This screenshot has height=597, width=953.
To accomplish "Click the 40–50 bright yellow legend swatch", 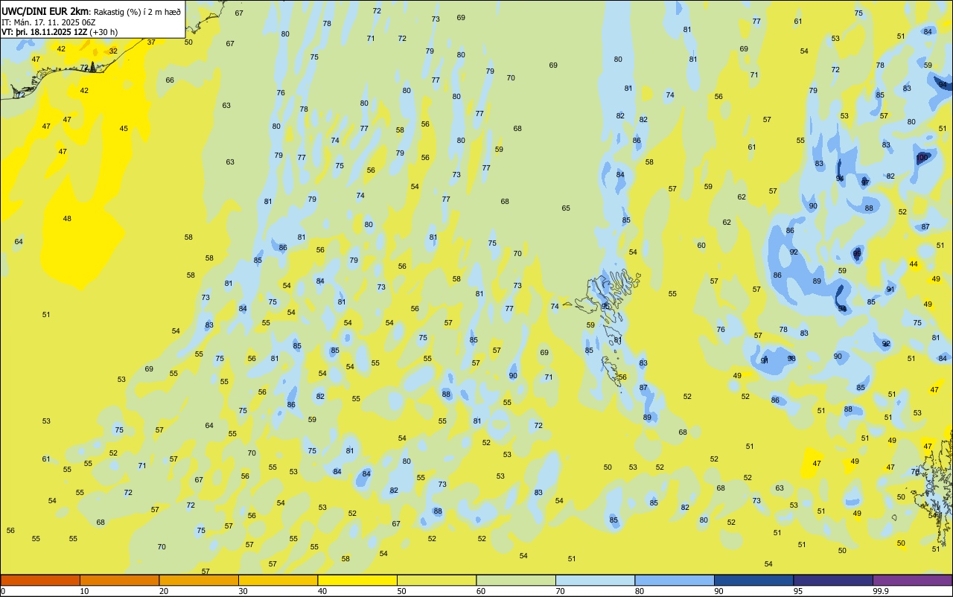I will tap(357, 580).
